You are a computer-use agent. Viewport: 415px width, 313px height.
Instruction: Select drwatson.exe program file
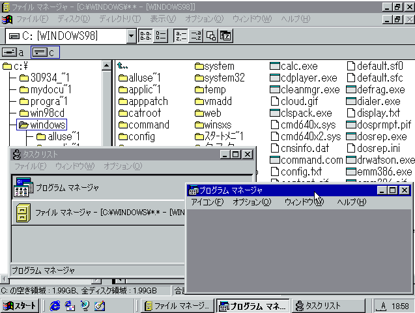click(x=380, y=160)
